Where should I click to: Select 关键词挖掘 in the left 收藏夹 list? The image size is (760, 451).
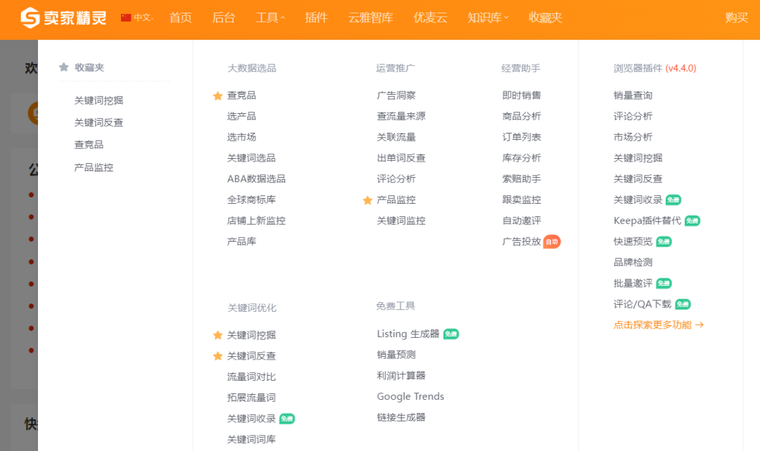point(99,100)
